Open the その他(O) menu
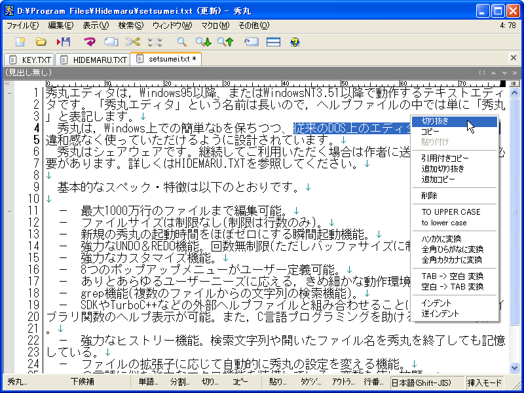Screen dimensions: 524x393 [253, 26]
